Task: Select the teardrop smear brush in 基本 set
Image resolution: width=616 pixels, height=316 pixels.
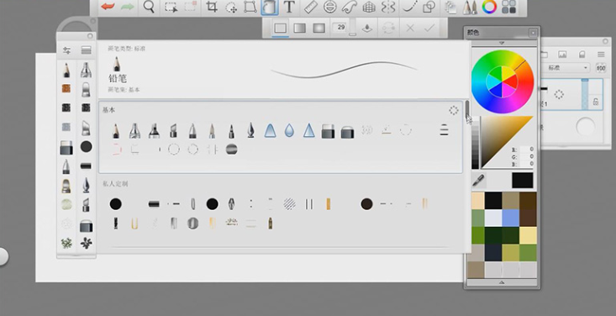Action: coord(289,131)
